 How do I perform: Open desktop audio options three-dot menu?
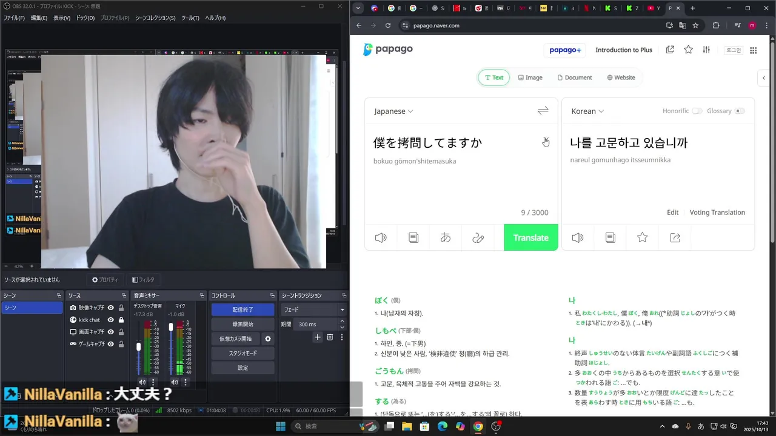(153, 382)
